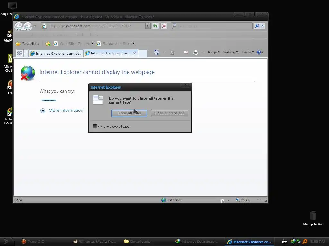This screenshot has width=329, height=246.
Task: Click the Refresh page icon
Action: pyautogui.click(x=156, y=26)
